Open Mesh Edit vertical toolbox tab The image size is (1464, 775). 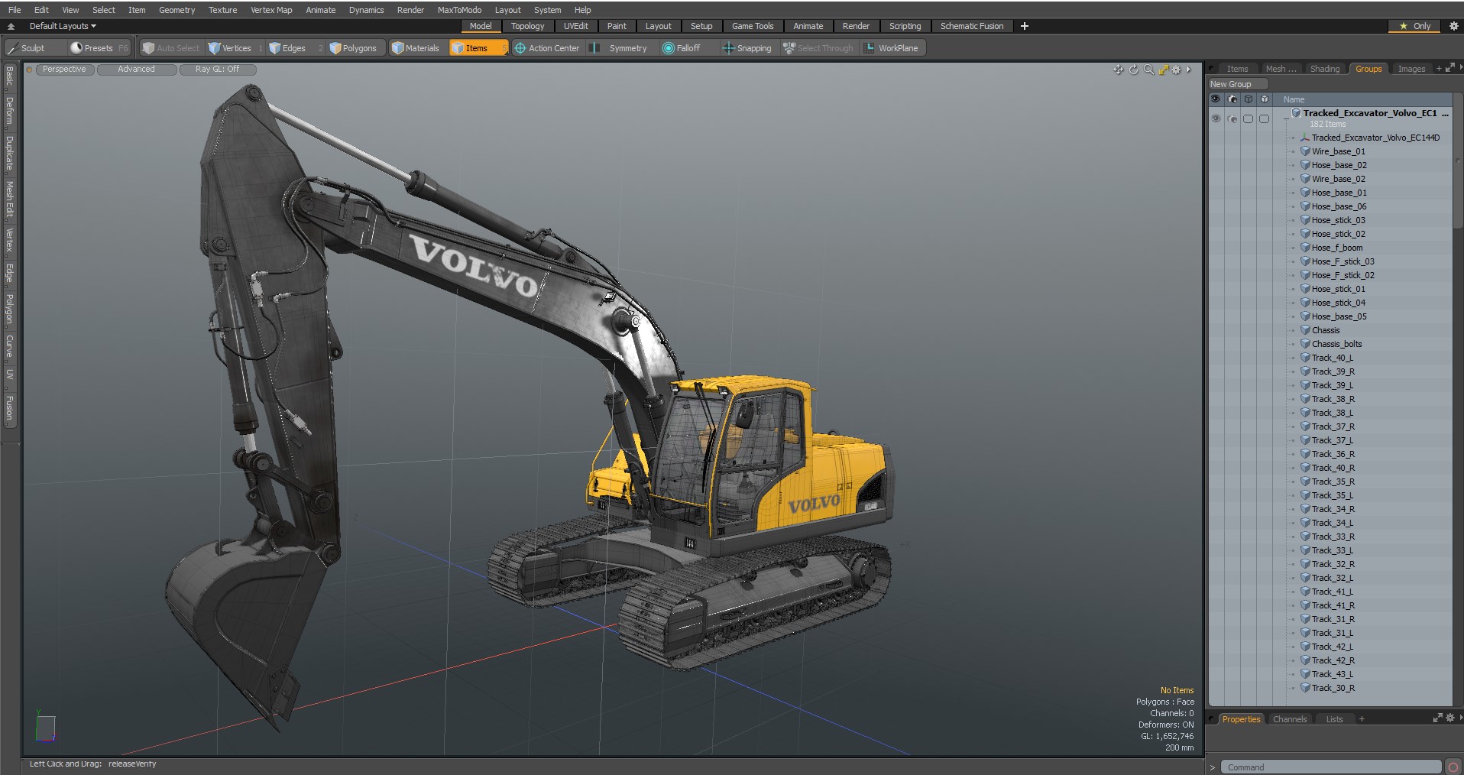[10, 199]
